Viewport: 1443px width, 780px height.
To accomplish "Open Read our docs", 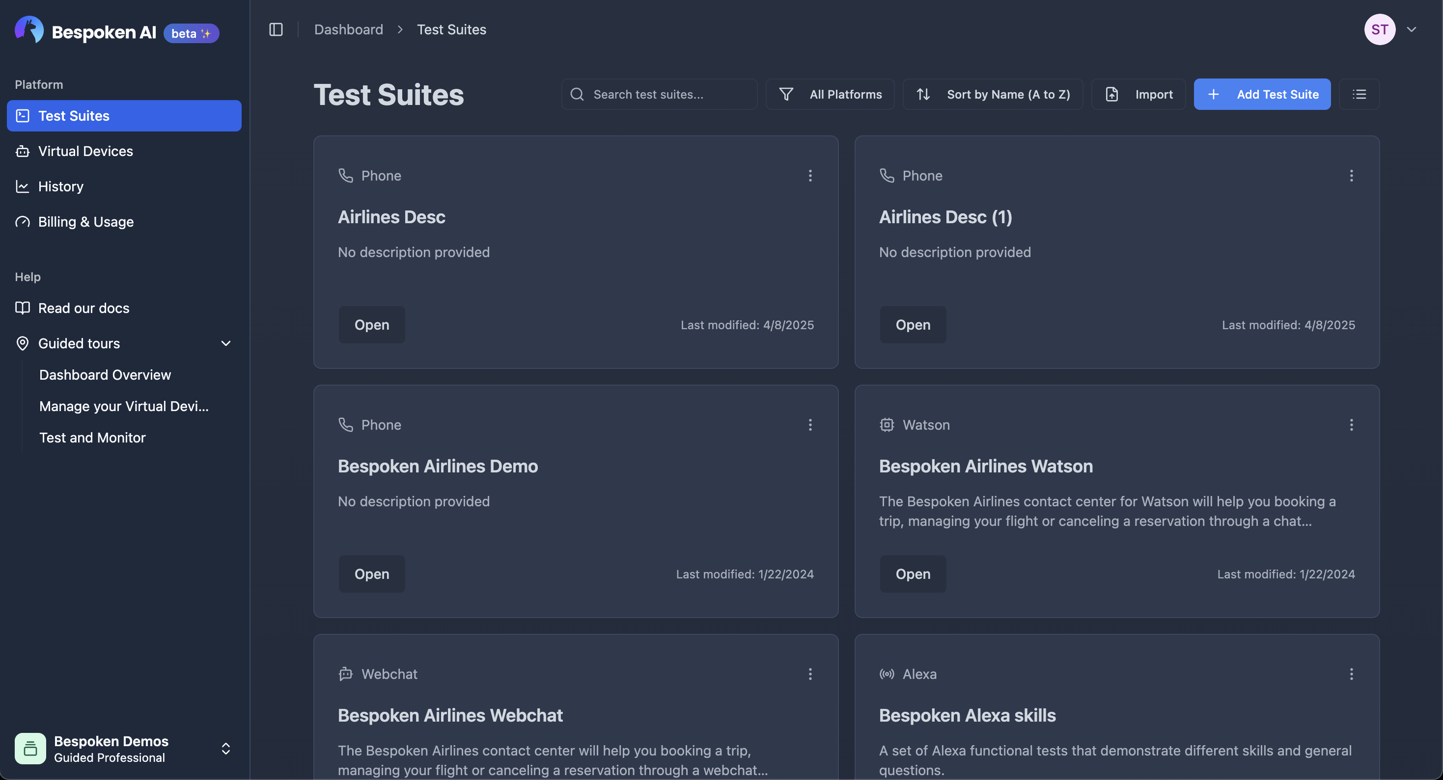I will [83, 308].
